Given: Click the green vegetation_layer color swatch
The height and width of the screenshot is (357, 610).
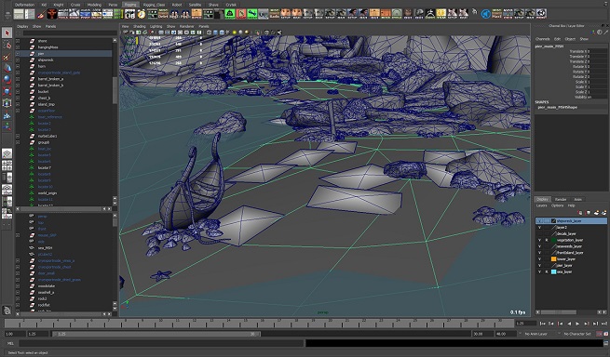Looking at the screenshot, I should click(x=553, y=240).
